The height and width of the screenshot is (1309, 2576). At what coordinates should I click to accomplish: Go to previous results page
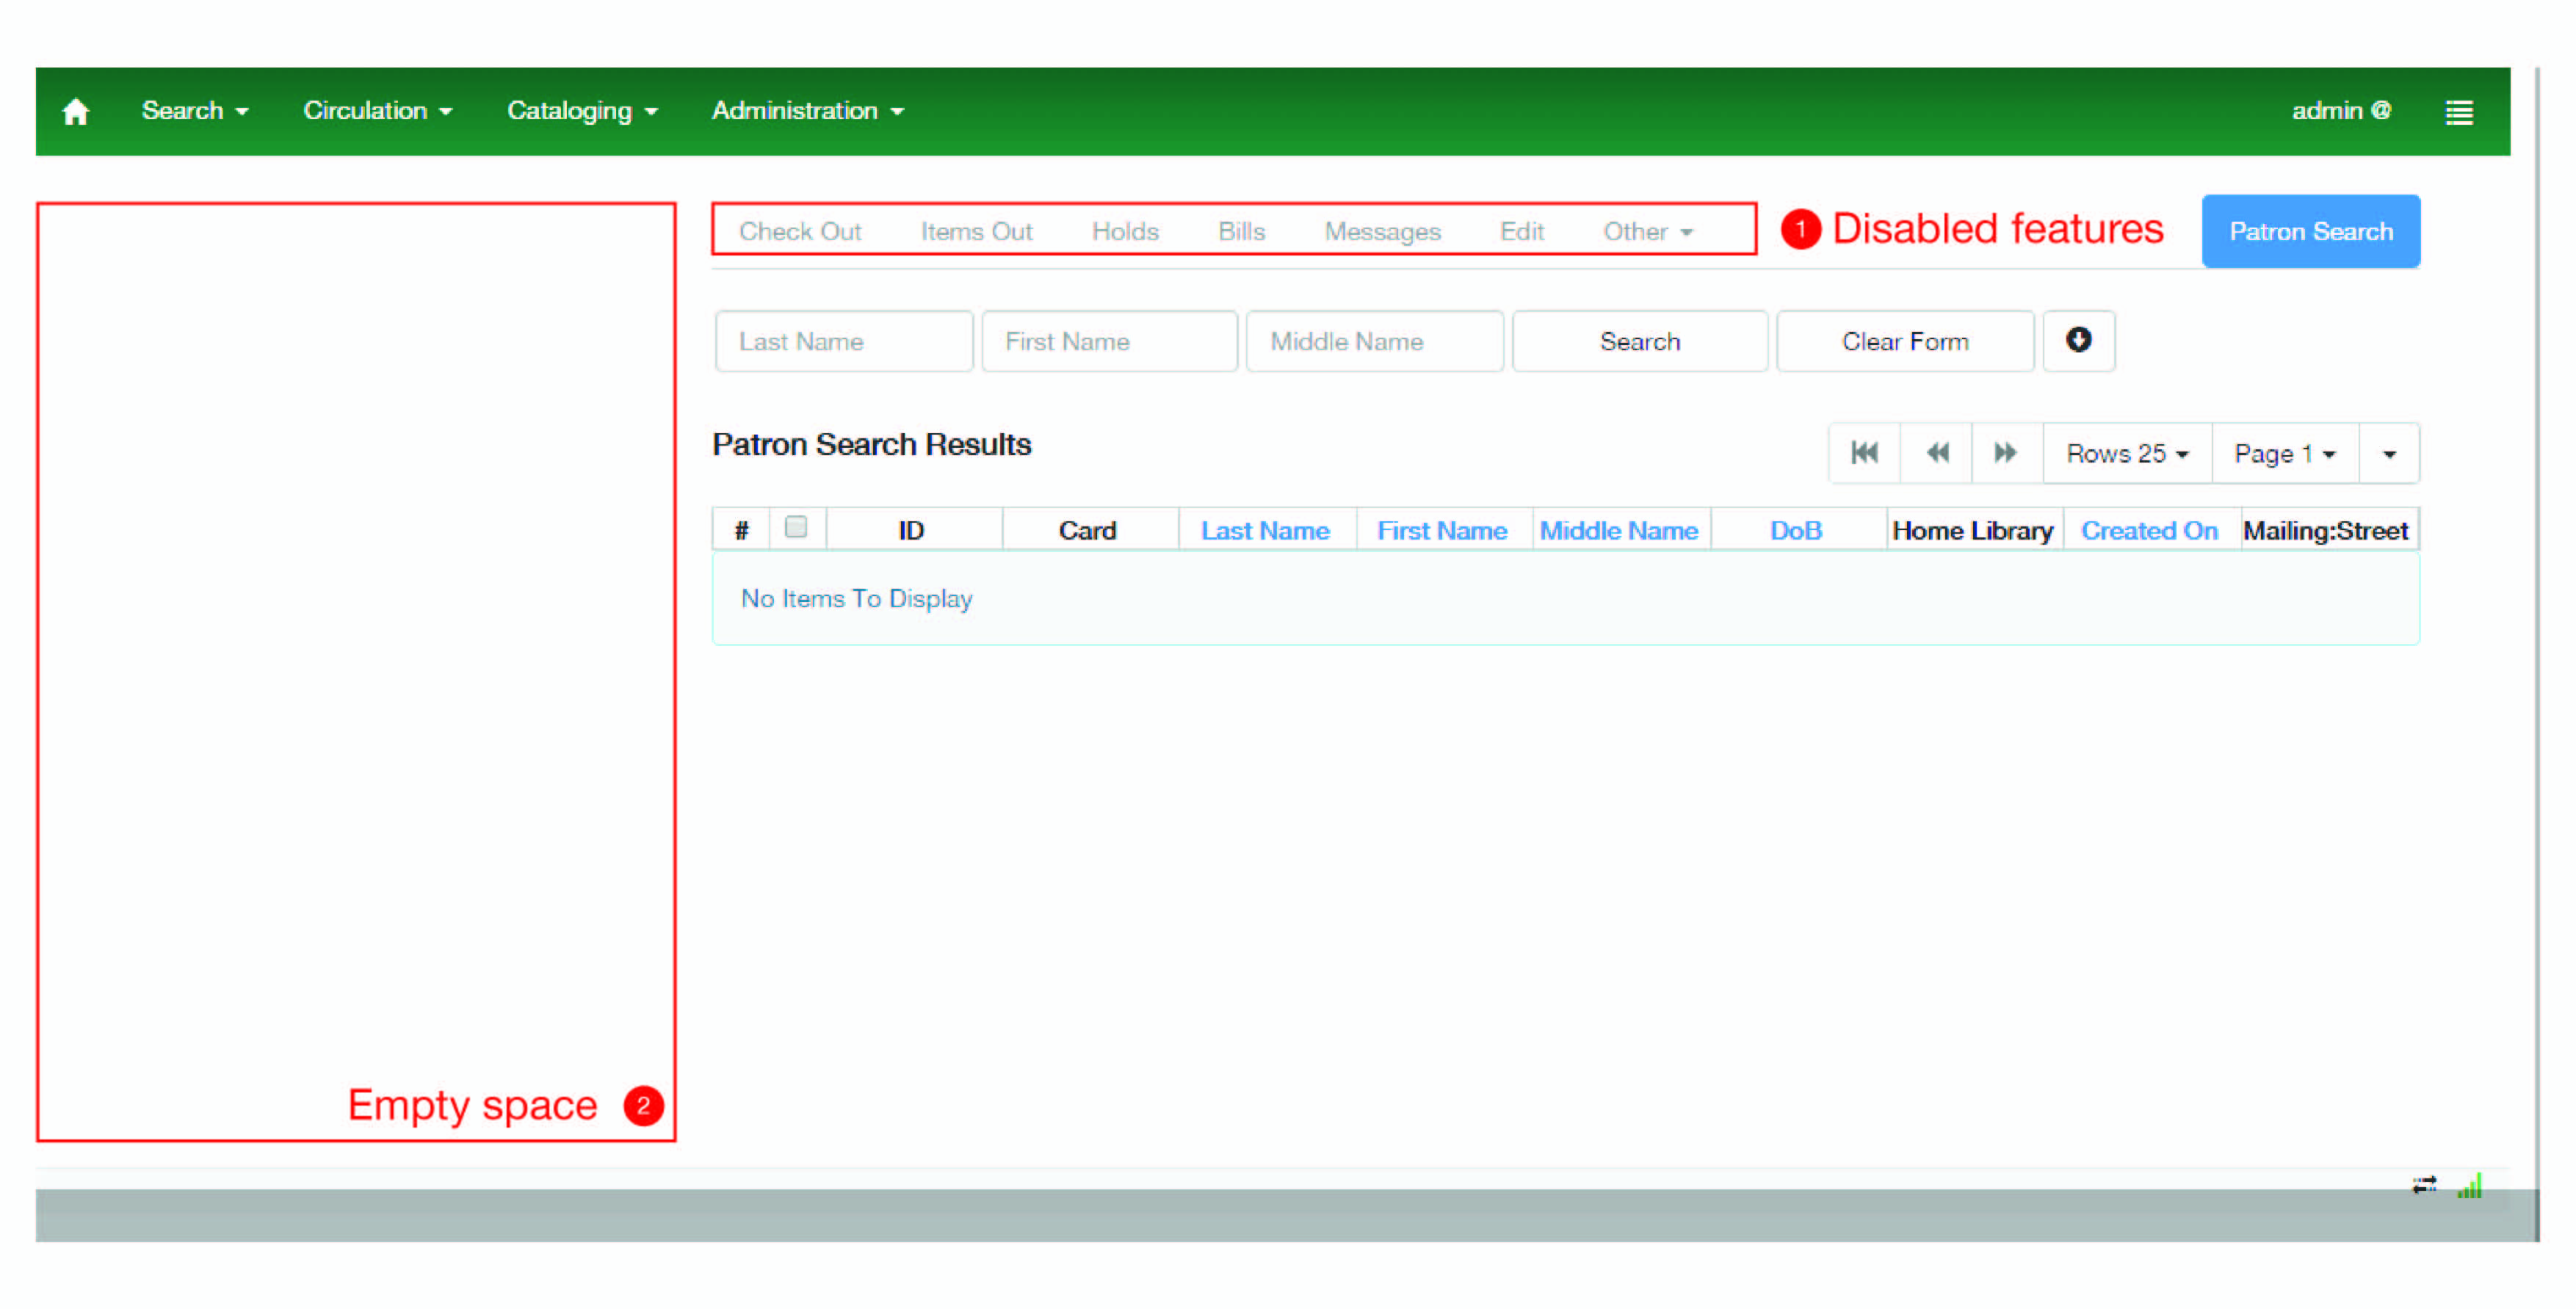1936,453
